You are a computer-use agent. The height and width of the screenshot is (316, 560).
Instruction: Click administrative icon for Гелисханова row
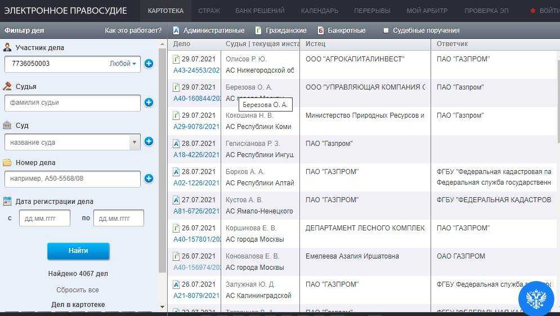tap(176, 144)
